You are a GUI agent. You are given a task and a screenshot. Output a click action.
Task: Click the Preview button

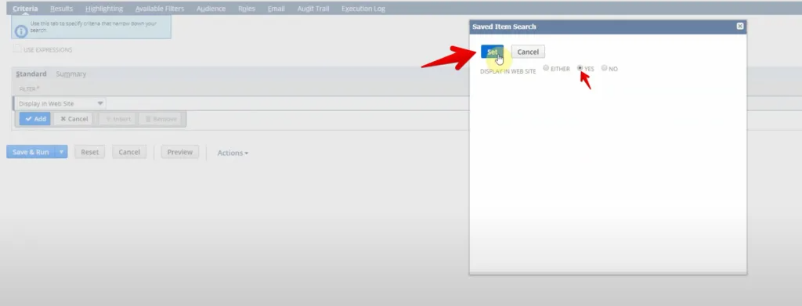[180, 153]
